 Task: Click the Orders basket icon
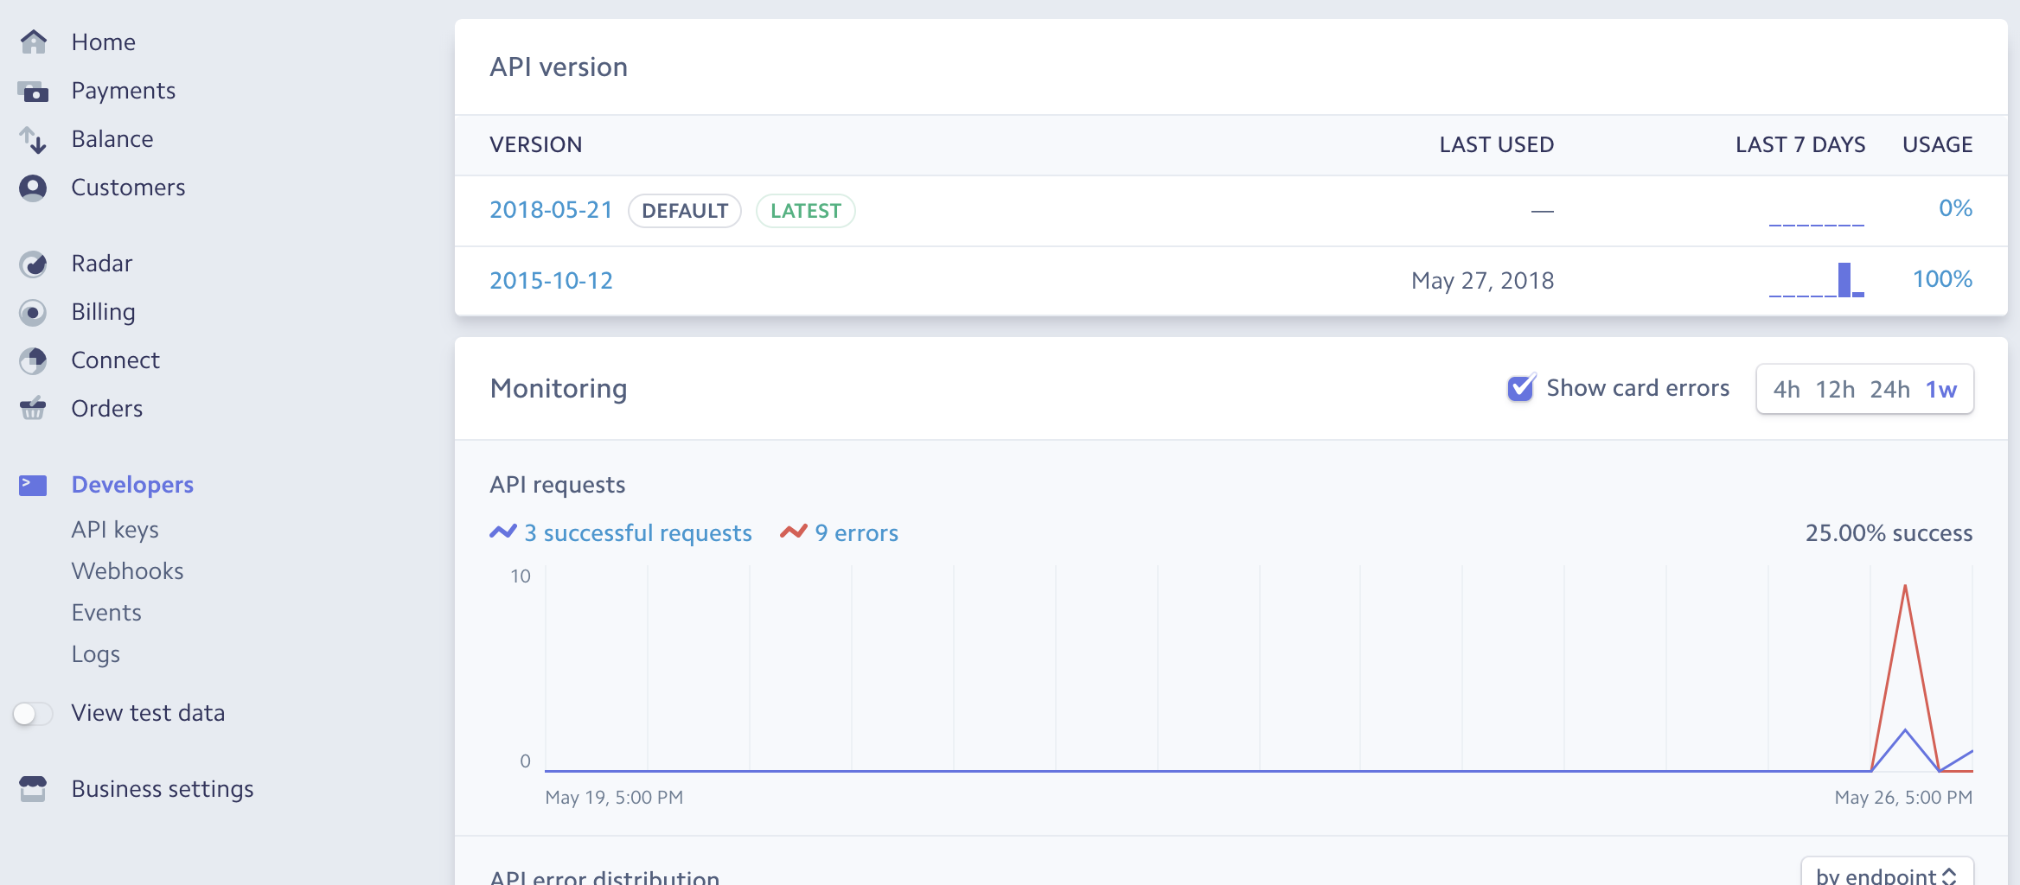click(x=33, y=408)
